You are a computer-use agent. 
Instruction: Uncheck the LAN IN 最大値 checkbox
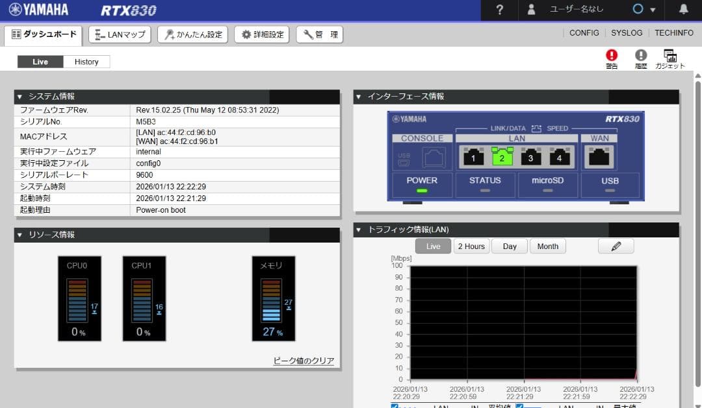519,406
